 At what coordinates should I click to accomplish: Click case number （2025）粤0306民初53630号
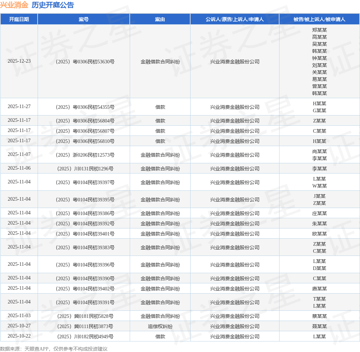click(x=84, y=62)
